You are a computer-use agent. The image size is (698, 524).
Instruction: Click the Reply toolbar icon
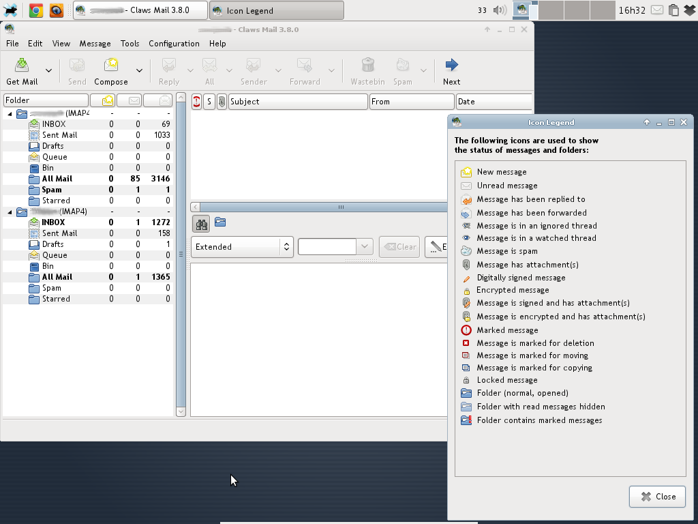169,65
